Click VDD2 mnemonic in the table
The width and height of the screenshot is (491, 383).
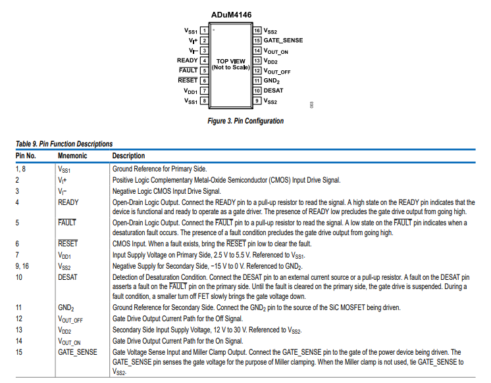click(x=65, y=330)
